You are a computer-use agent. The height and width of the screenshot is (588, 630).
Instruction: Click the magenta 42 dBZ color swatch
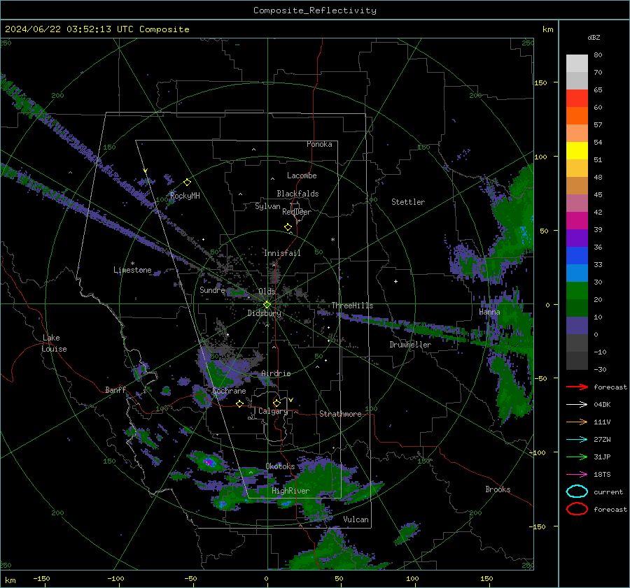(577, 221)
